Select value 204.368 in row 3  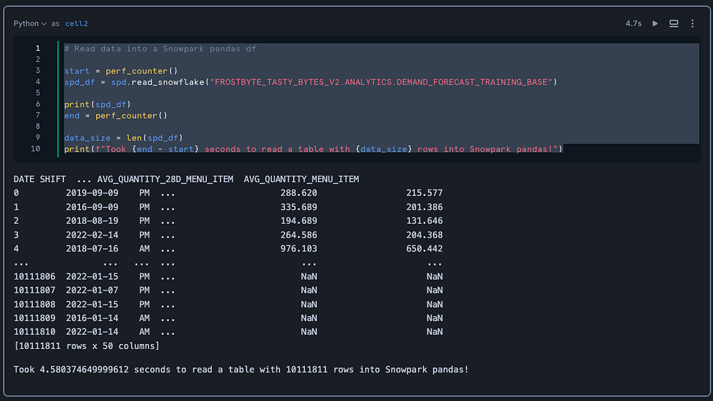click(424, 235)
